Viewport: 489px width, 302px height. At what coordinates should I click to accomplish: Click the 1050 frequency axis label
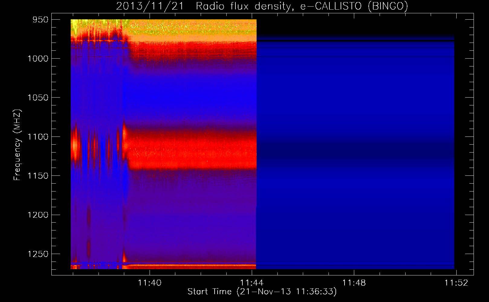point(38,98)
